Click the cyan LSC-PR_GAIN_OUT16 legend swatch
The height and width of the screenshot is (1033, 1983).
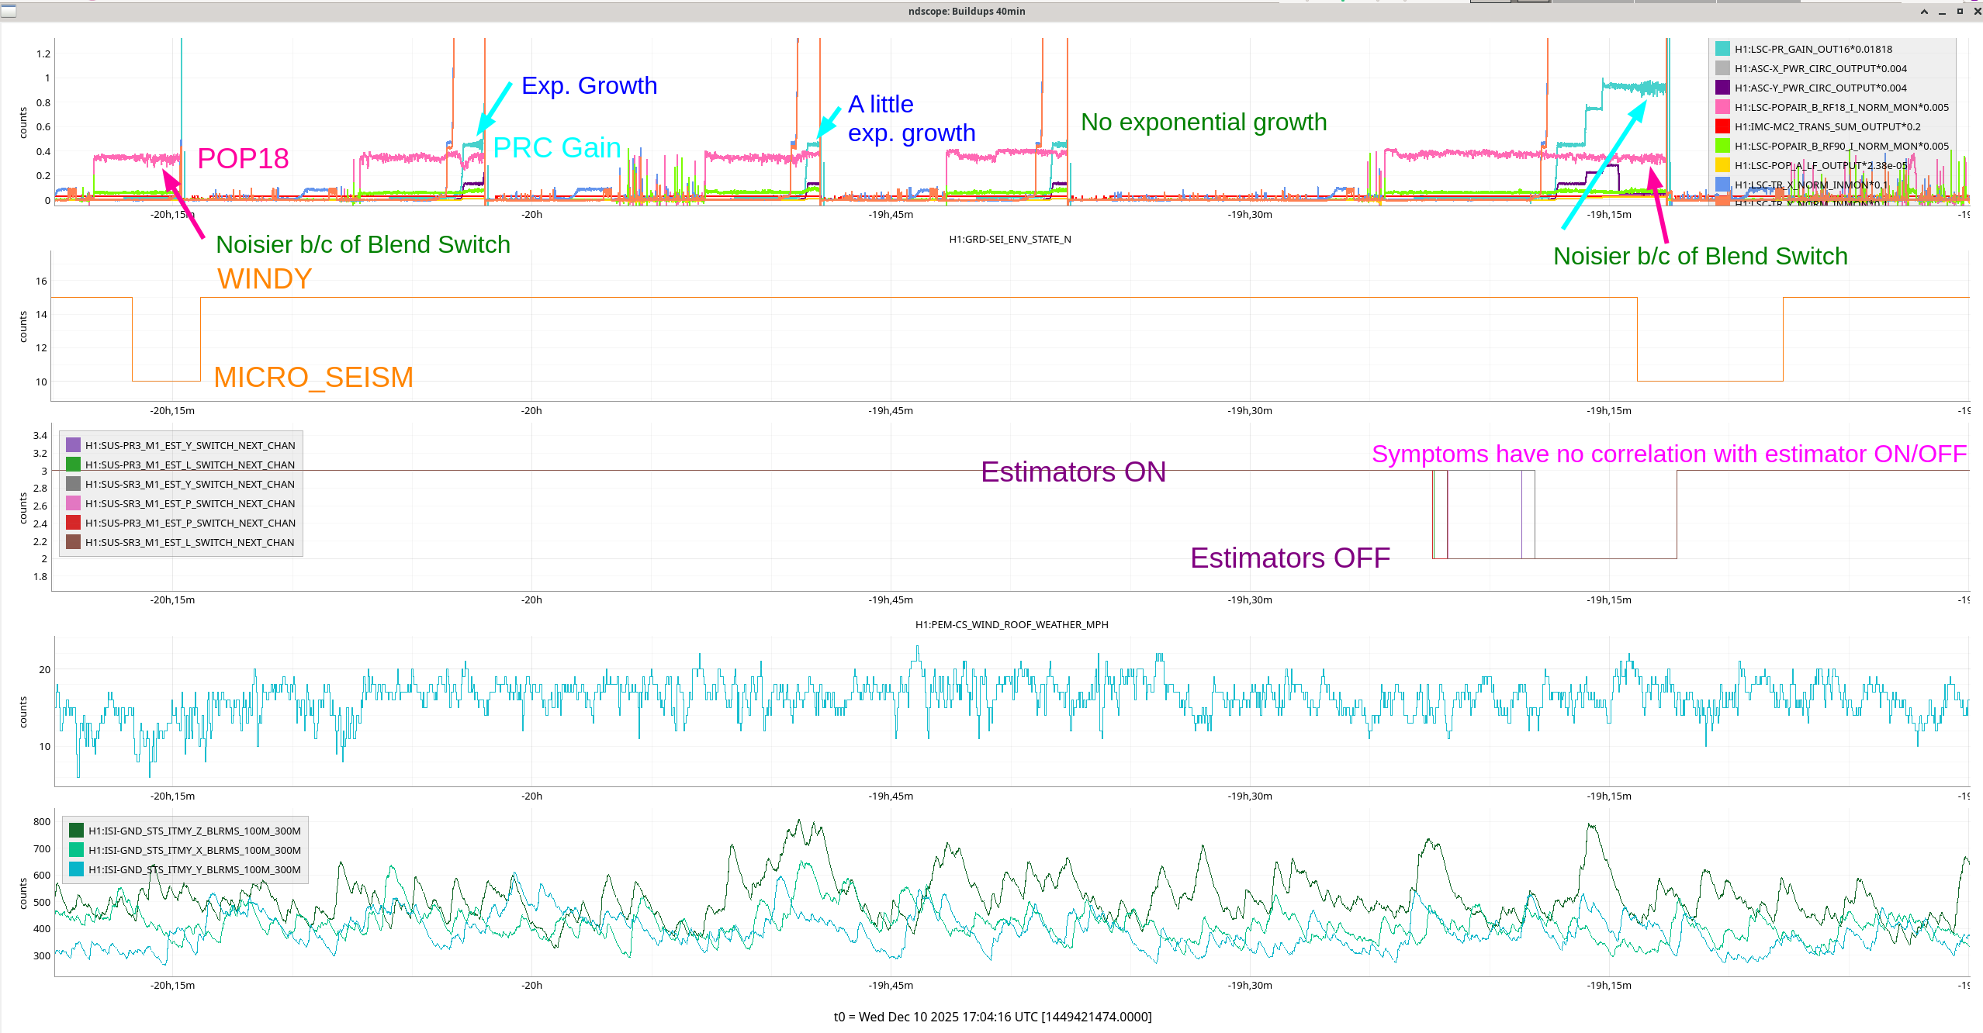1722,49
